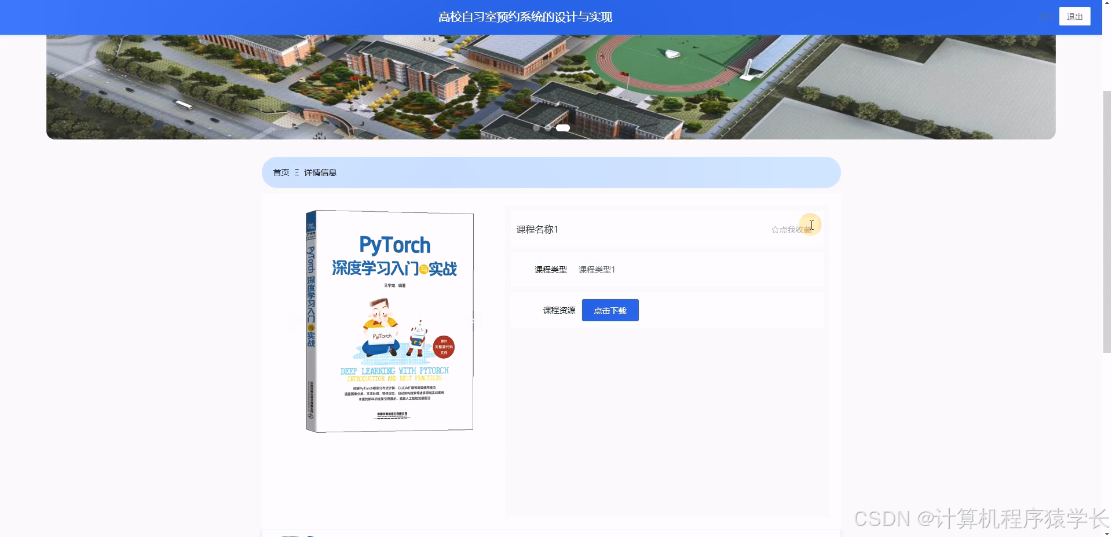Screen dimensions: 1112x537
Task: Select the first carousel indicator dot
Action: [536, 128]
